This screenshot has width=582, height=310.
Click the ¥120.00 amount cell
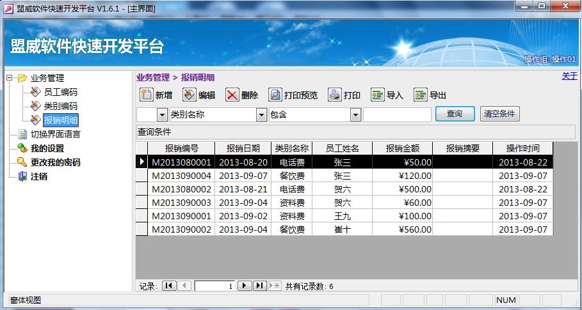pyautogui.click(x=403, y=176)
